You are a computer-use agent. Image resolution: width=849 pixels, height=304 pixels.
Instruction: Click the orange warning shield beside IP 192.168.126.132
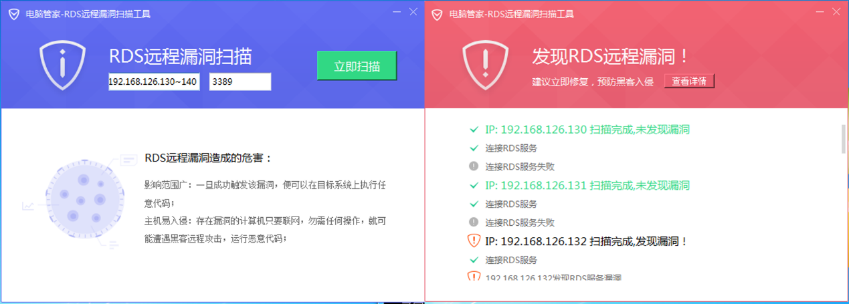(474, 241)
